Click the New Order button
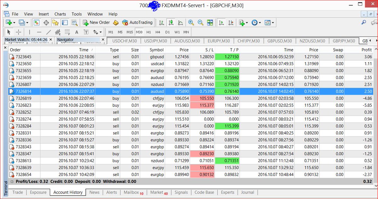Screen dimensions: 378x199 pyautogui.click(x=96, y=22)
